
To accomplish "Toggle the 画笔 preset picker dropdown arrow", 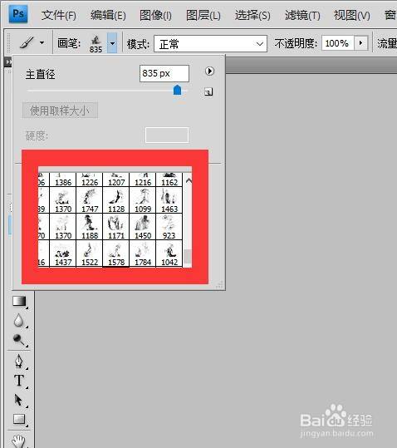I will tap(112, 43).
